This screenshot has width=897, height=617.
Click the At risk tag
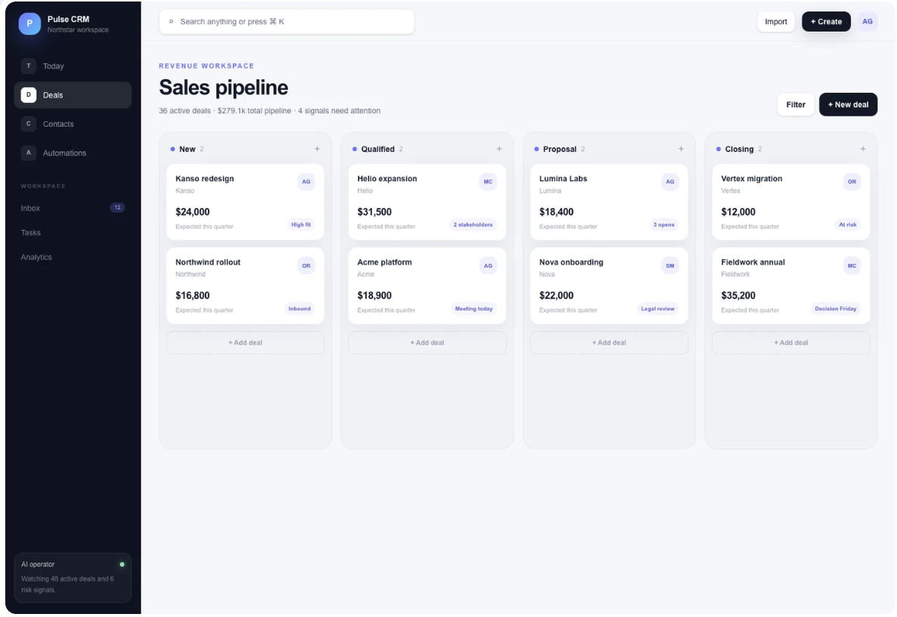pyautogui.click(x=847, y=225)
